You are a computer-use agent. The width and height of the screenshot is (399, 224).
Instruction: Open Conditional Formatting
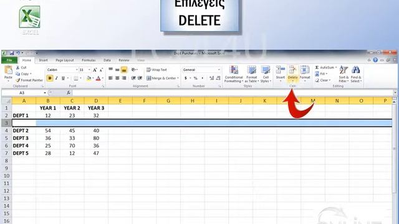[x=234, y=74]
